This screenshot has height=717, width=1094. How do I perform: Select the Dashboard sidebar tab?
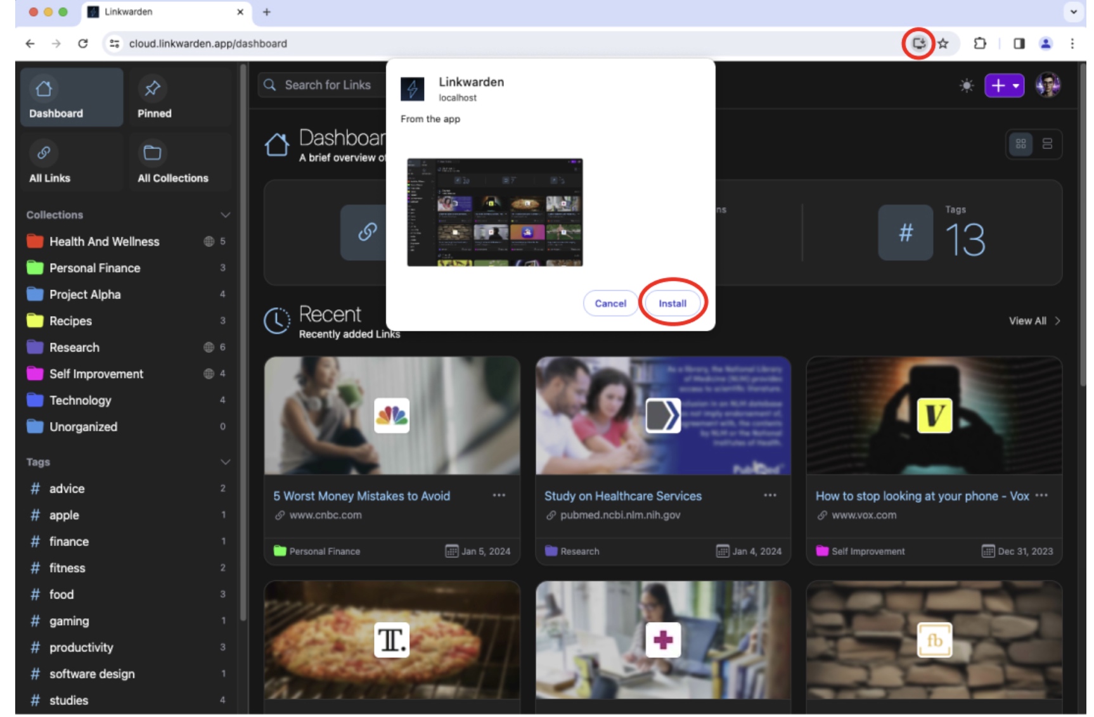pos(71,98)
